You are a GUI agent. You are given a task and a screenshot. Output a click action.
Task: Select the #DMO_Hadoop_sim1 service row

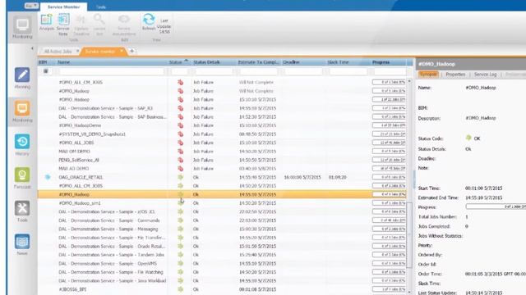click(222, 203)
